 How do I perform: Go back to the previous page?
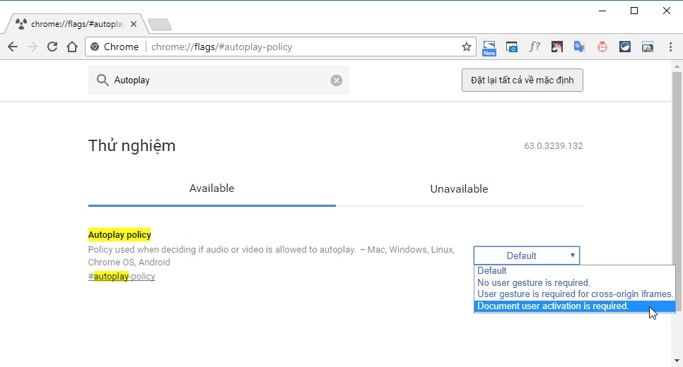click(13, 47)
